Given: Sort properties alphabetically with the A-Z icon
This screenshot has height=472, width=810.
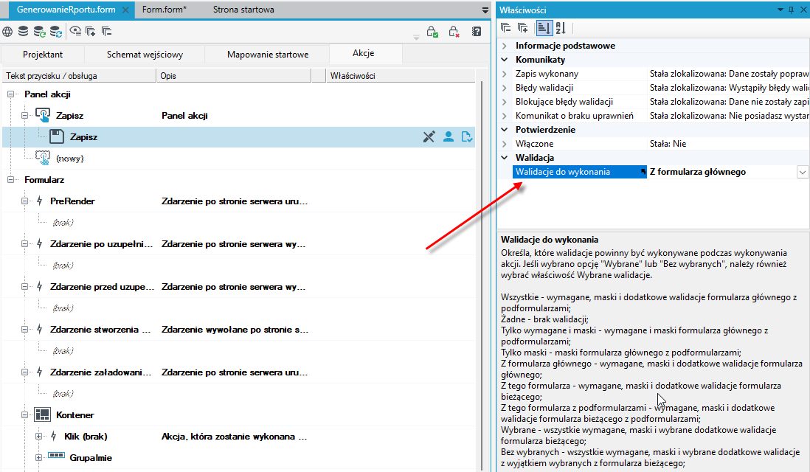Looking at the screenshot, I should [x=561, y=28].
